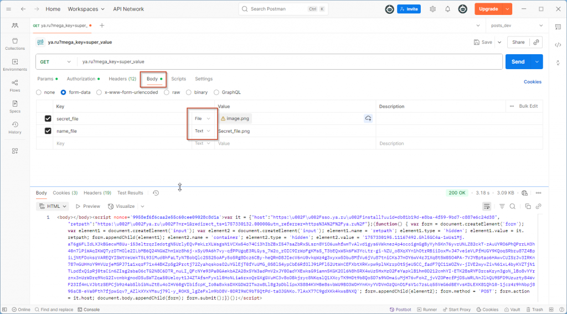
Task: Search within the response body
Action: click(512, 206)
